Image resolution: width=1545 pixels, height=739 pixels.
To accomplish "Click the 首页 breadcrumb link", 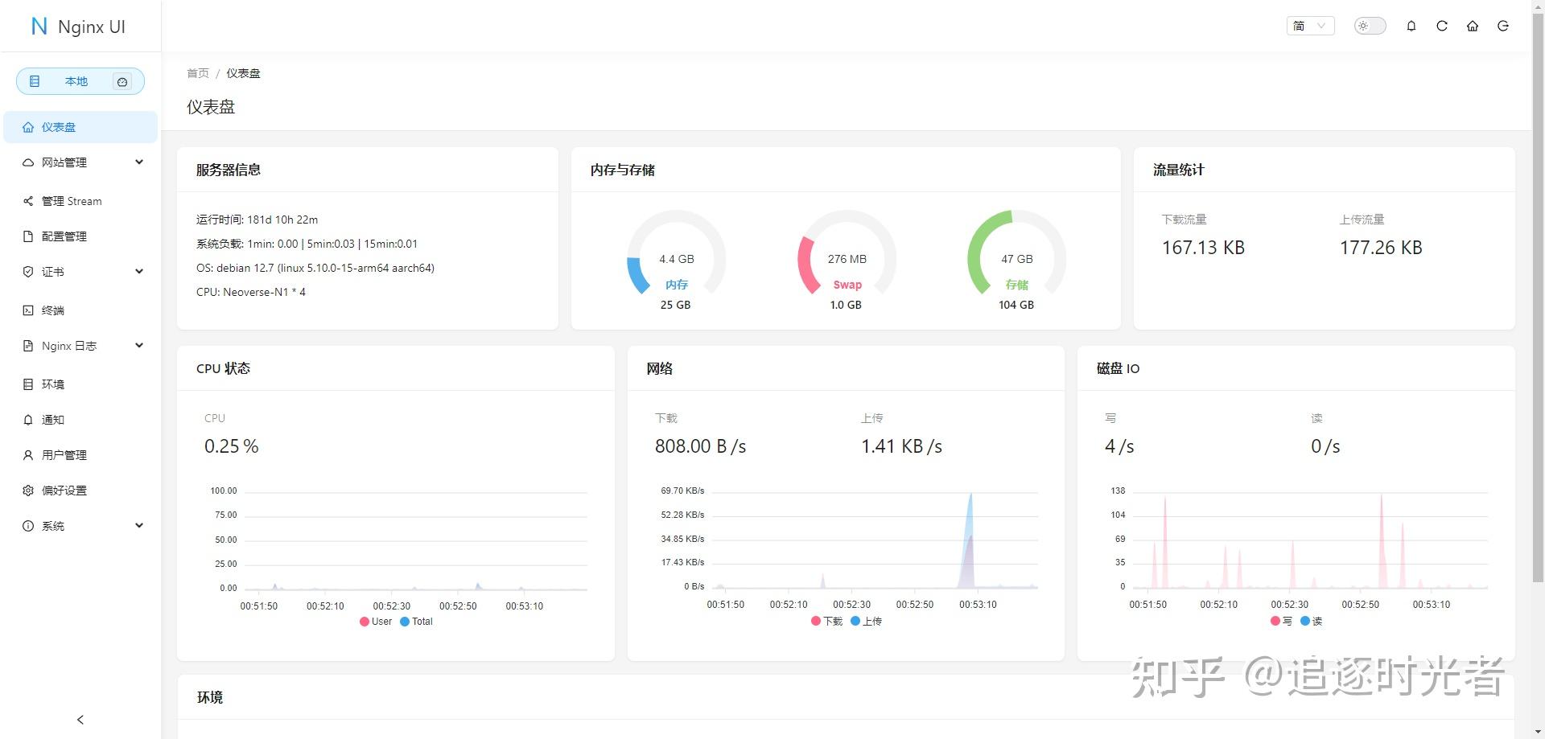I will pyautogui.click(x=198, y=72).
